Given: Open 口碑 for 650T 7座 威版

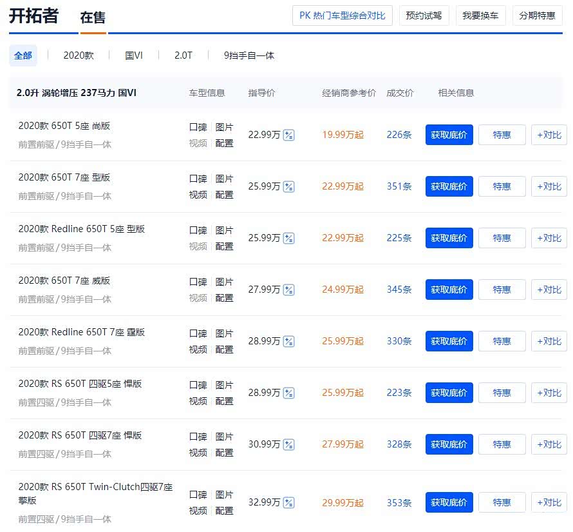Looking at the screenshot, I should (198, 282).
